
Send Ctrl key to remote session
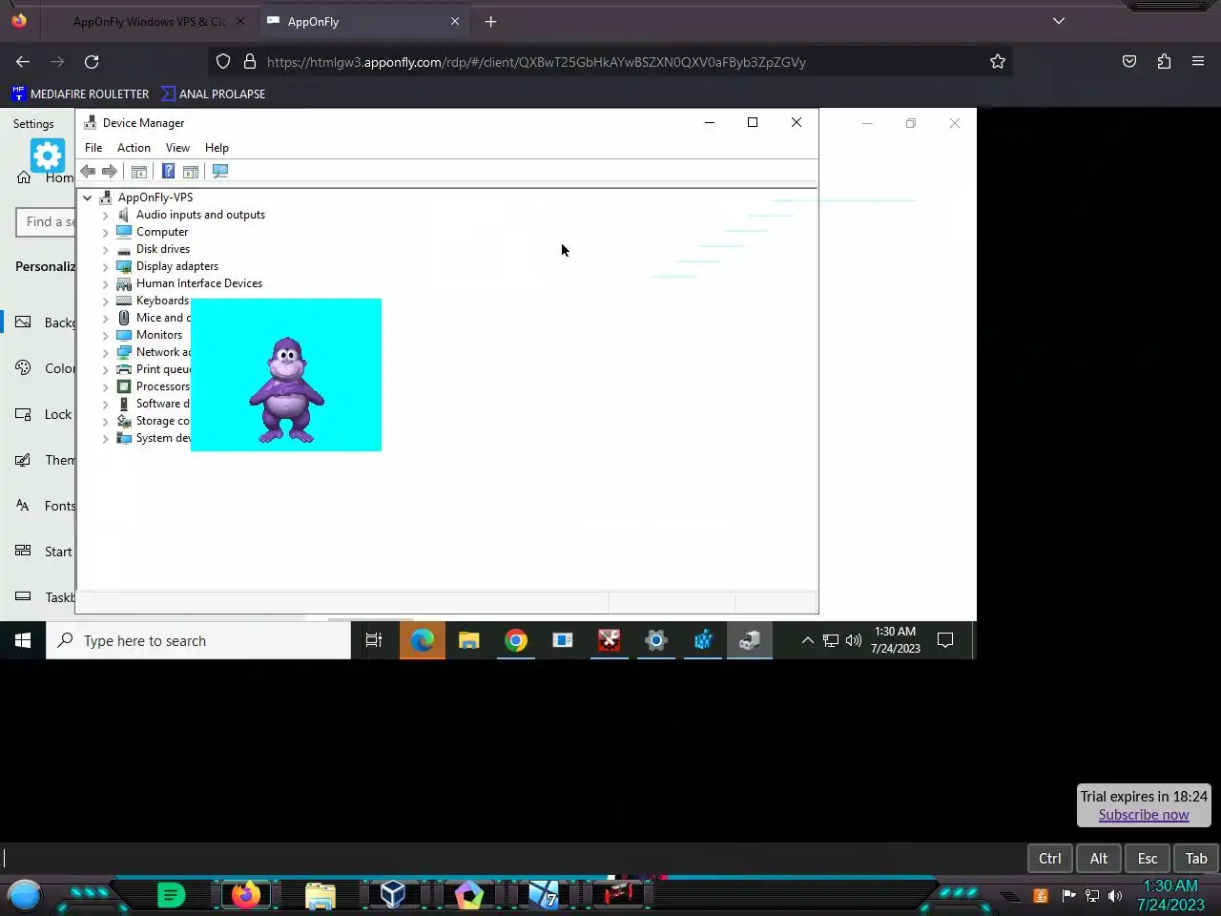pyautogui.click(x=1050, y=859)
